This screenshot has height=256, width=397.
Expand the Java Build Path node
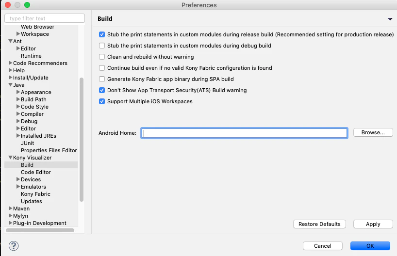click(18, 99)
